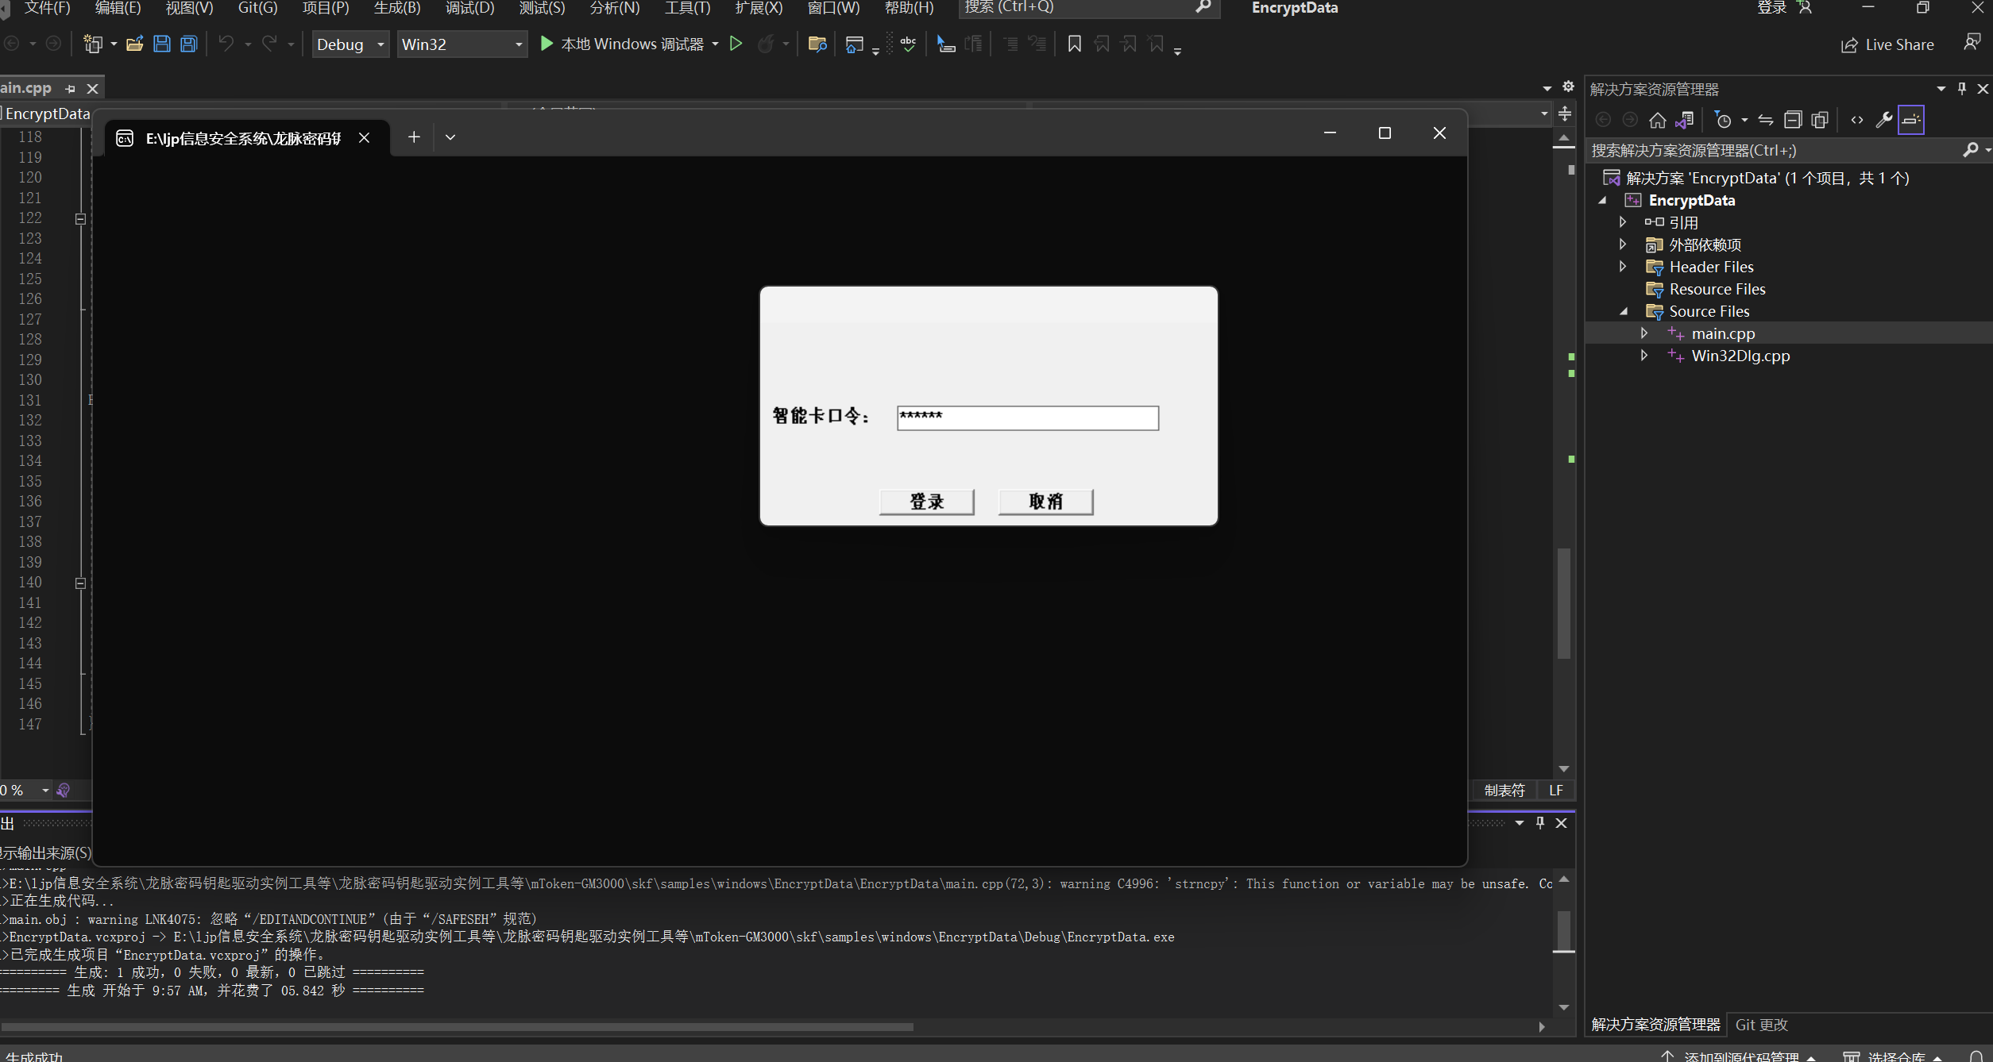Open the 工具(T) menu
Screen dimensions: 1993x1062
coord(687,8)
